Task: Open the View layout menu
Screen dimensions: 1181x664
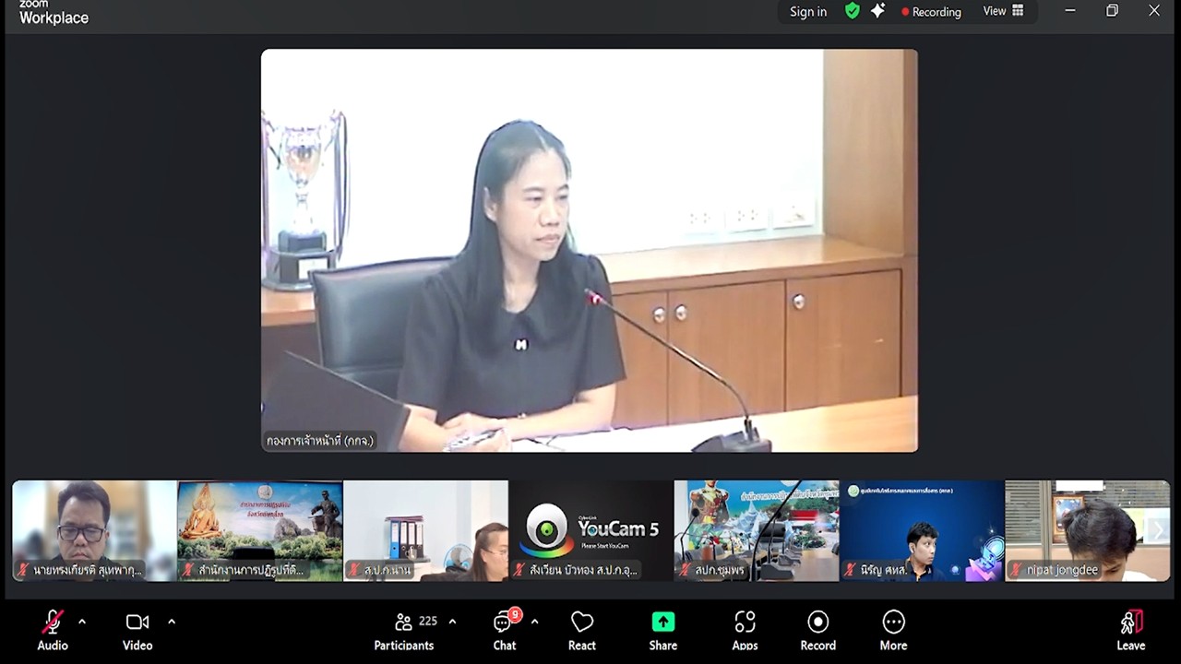Action: 1003,11
